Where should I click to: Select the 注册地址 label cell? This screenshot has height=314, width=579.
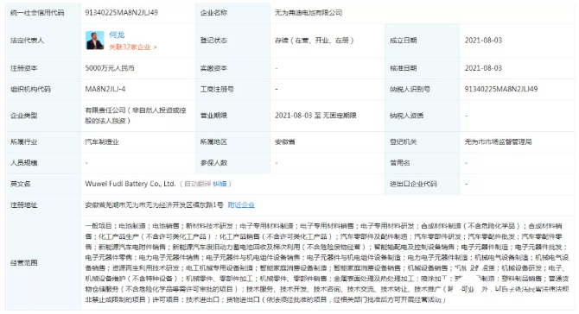(43, 205)
